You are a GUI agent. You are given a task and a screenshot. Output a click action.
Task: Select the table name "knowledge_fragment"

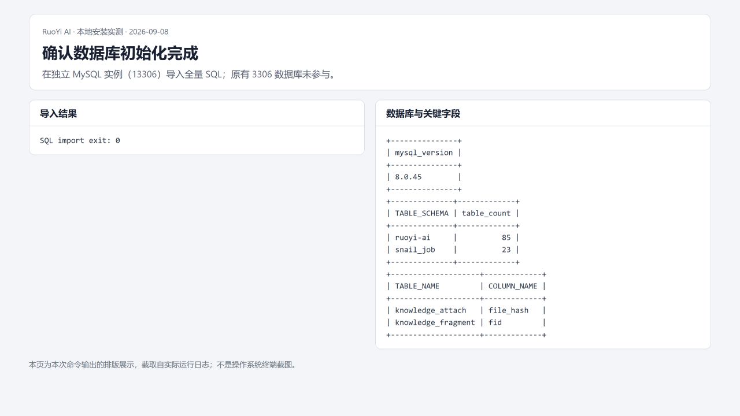pyautogui.click(x=435, y=322)
